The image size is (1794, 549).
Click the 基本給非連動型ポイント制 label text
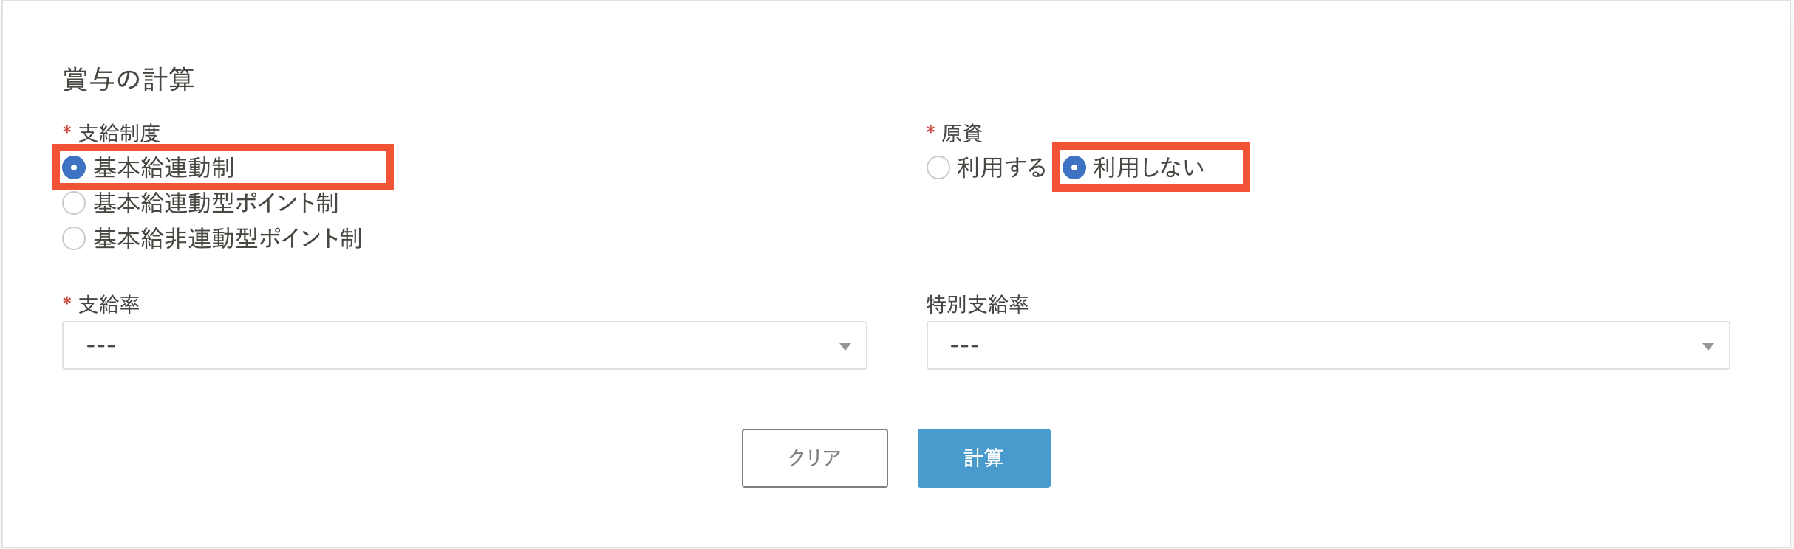[x=228, y=238]
